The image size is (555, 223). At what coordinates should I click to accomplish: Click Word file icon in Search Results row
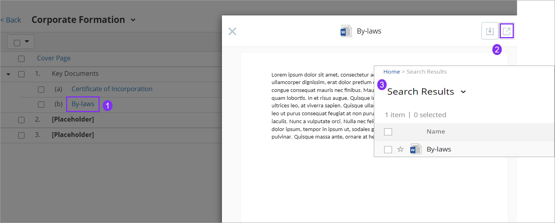point(416,149)
